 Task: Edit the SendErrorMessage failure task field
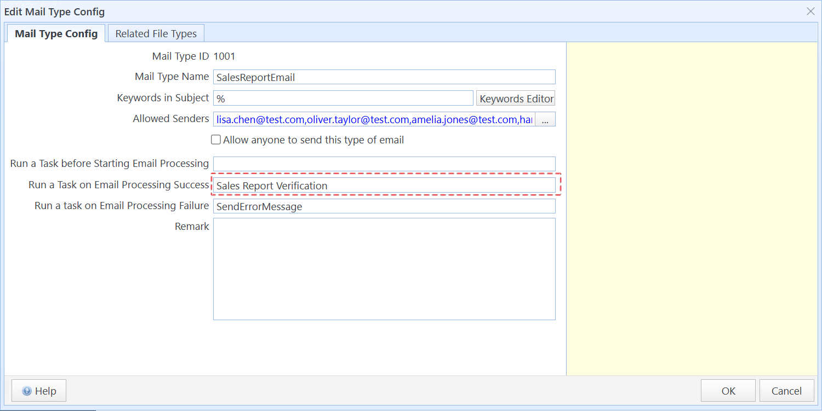pos(384,206)
